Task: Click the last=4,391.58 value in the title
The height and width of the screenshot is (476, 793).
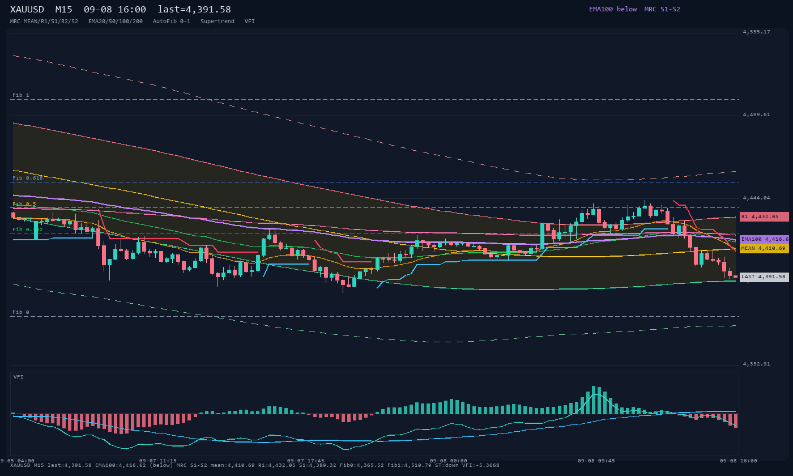Action: click(x=194, y=10)
